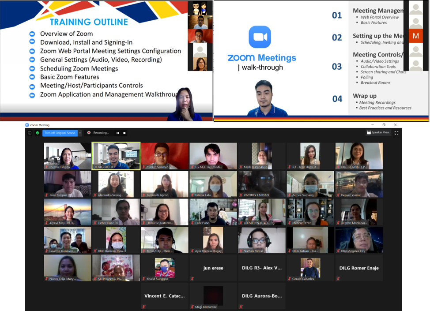Screen dimensions: 430x311
Task: Select DILG Angeles City video tile
Action: [x=359, y=240]
